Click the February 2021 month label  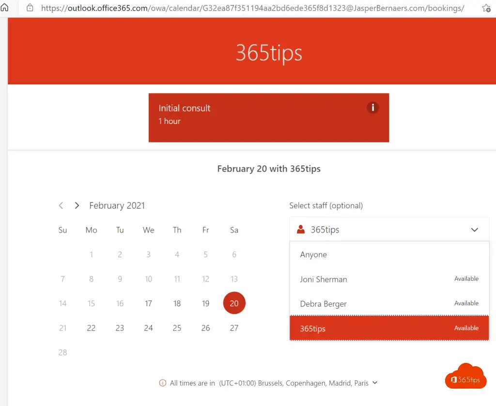(x=117, y=205)
